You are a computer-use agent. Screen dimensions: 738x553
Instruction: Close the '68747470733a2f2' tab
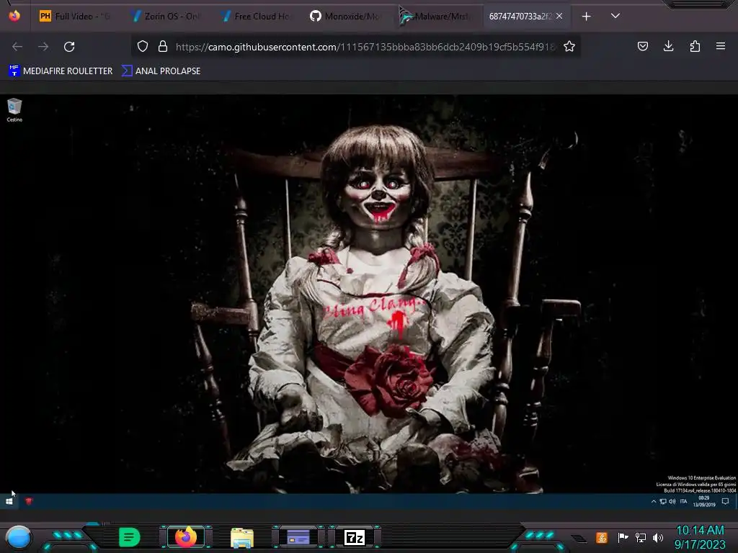[x=559, y=16]
